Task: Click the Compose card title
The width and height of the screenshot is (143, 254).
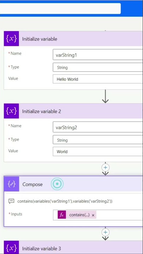Action: coord(32,185)
